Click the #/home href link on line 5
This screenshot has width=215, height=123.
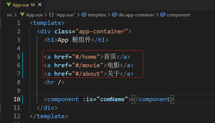point(86,57)
